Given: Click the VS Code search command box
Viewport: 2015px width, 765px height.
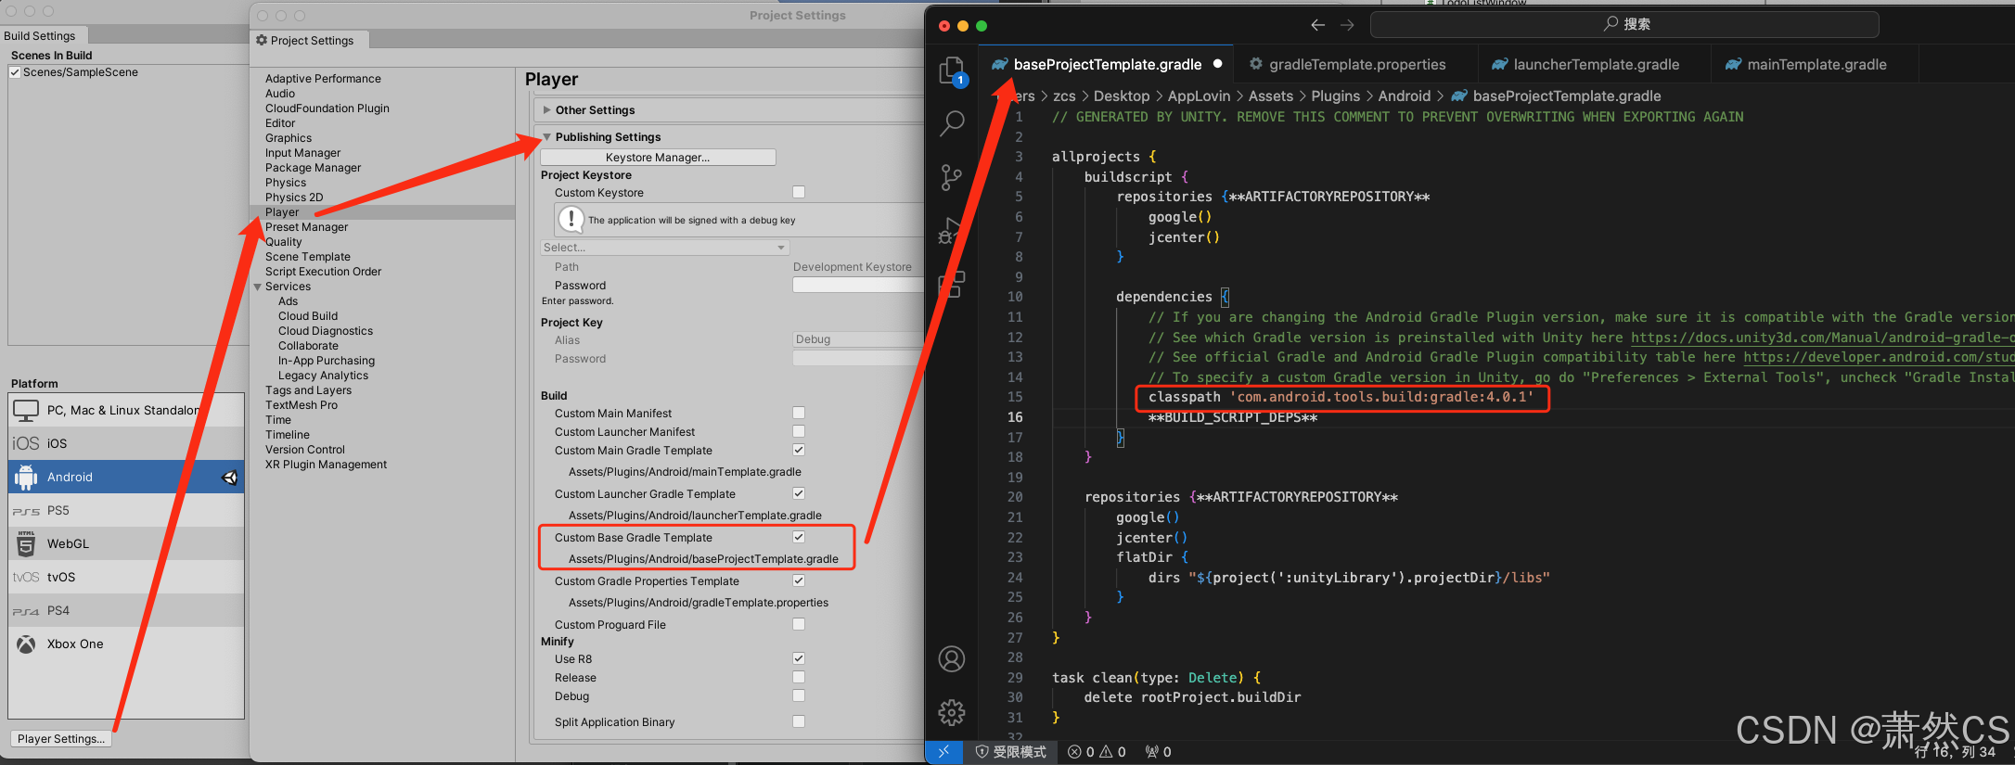Looking at the screenshot, I should tap(1624, 25).
